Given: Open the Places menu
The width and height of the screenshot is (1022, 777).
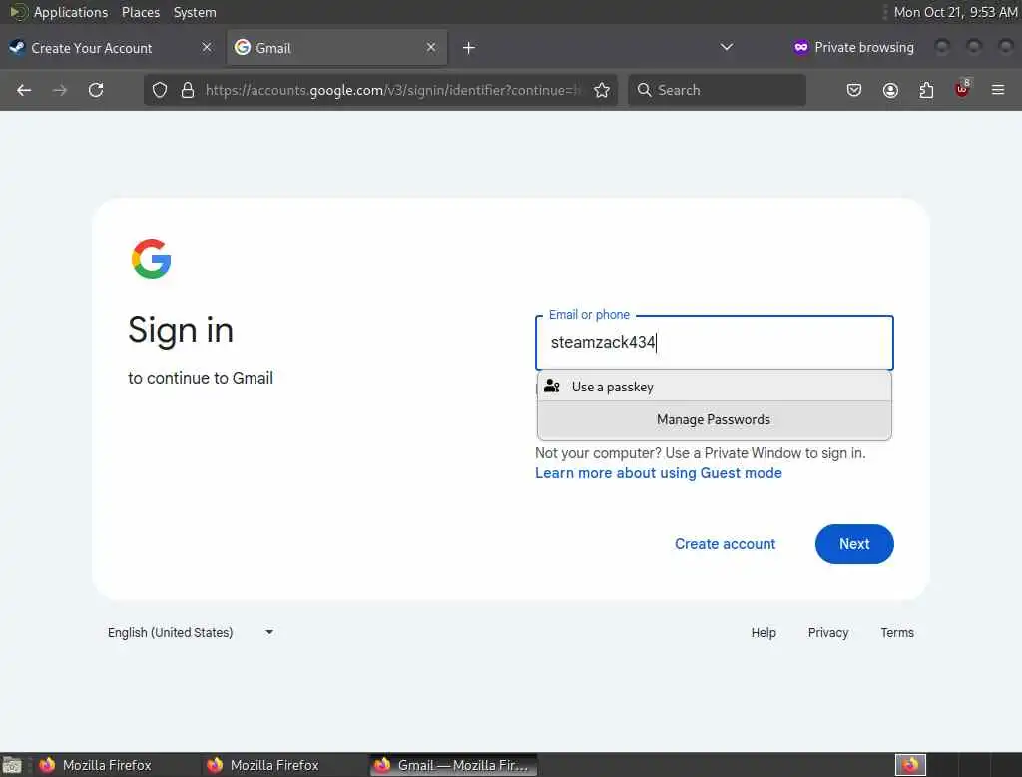Looking at the screenshot, I should click(140, 12).
